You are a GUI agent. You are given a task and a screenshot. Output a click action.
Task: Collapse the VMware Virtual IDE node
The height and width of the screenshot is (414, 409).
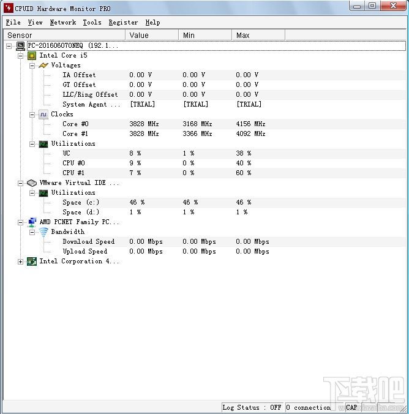click(20, 183)
